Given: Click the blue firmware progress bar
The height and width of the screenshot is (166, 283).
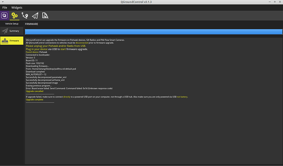Looking at the screenshot, I should 153,32.
